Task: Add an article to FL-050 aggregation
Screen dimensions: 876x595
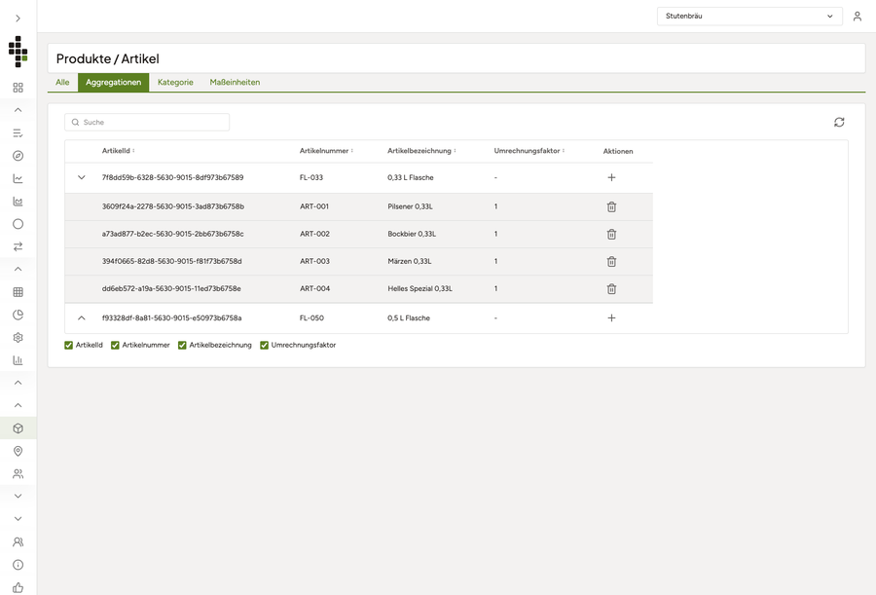Action: 611,317
